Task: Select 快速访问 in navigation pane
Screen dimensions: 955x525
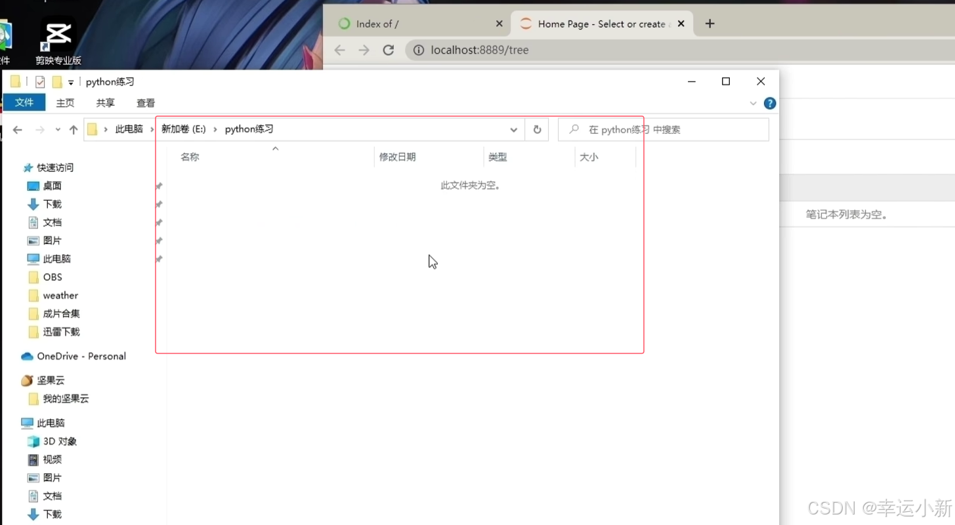Action: point(55,168)
